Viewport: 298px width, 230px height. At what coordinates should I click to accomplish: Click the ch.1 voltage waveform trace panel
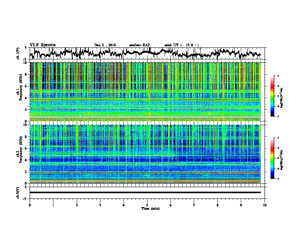pyautogui.click(x=147, y=53)
